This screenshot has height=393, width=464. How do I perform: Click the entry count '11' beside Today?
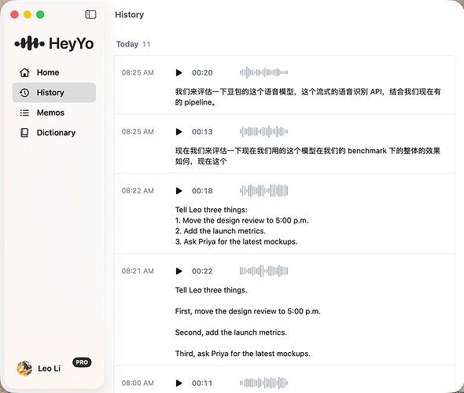[x=146, y=44]
